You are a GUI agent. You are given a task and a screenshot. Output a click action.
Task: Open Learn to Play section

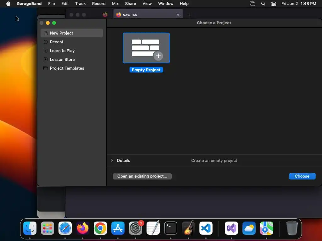72,51
